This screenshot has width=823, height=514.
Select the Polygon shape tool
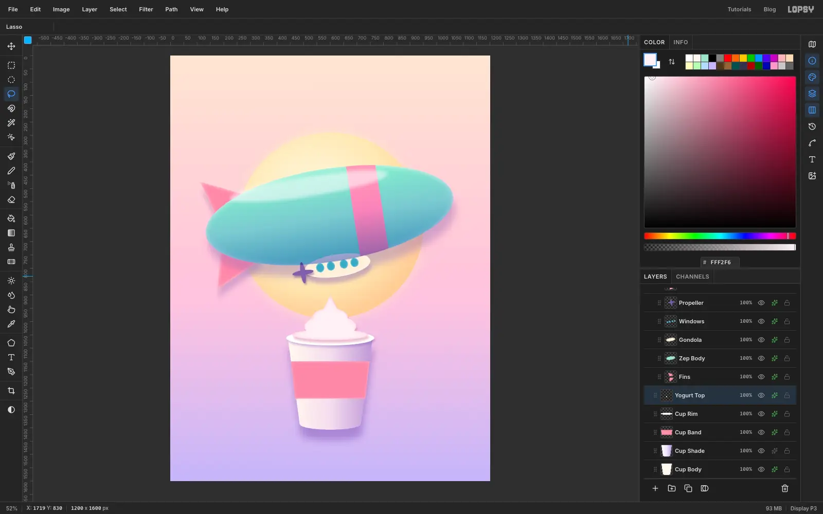11,343
